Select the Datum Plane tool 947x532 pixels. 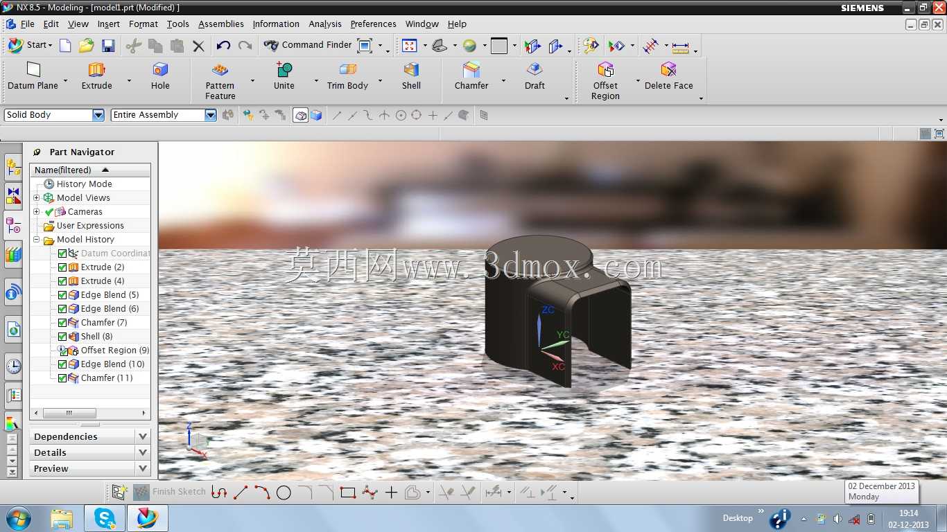33,76
